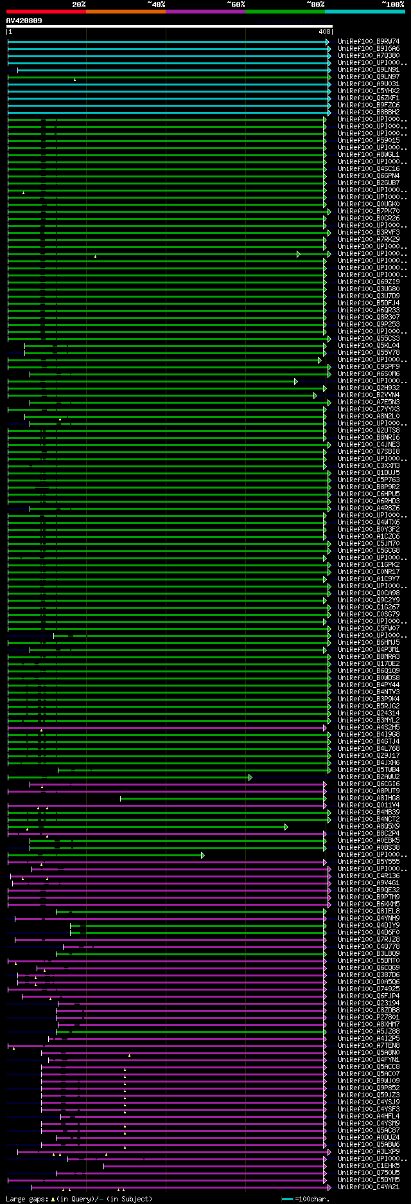
Task: Select hit label UniRef100_B2AWU2
Action: [x=369, y=777]
